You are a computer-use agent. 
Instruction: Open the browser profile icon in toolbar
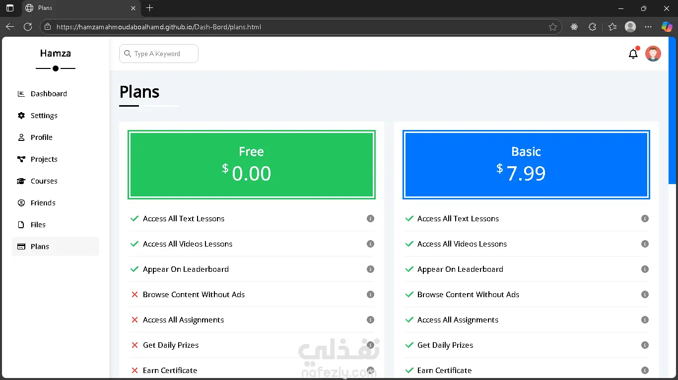[630, 27]
